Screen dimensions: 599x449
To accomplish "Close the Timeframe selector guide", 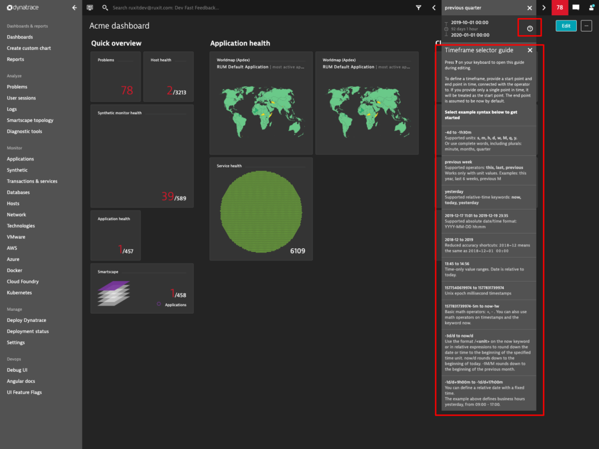I will (530, 50).
